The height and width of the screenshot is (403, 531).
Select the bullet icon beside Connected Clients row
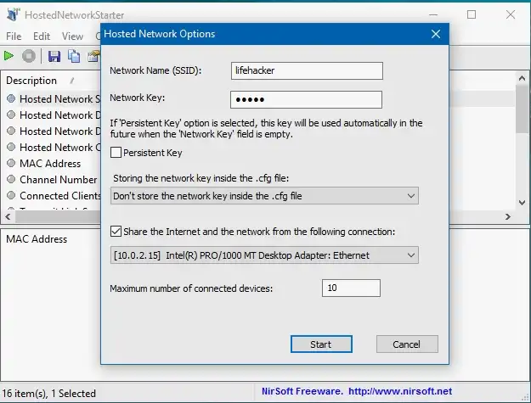[x=11, y=195]
